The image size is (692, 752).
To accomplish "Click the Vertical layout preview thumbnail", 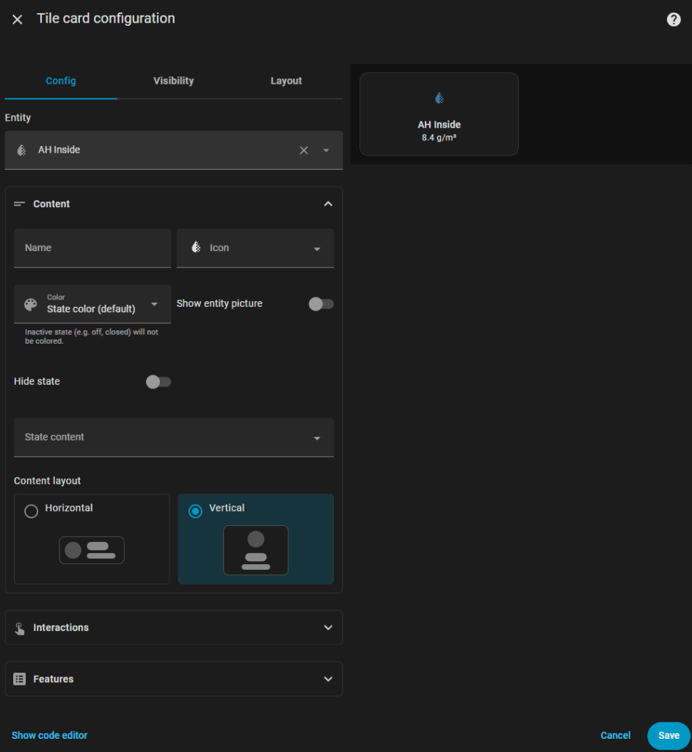I will tap(256, 550).
